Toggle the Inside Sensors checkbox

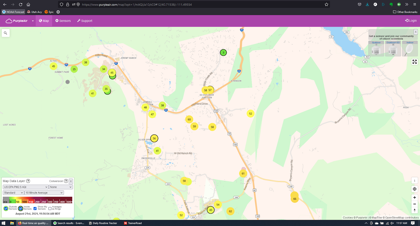(x=20, y=208)
